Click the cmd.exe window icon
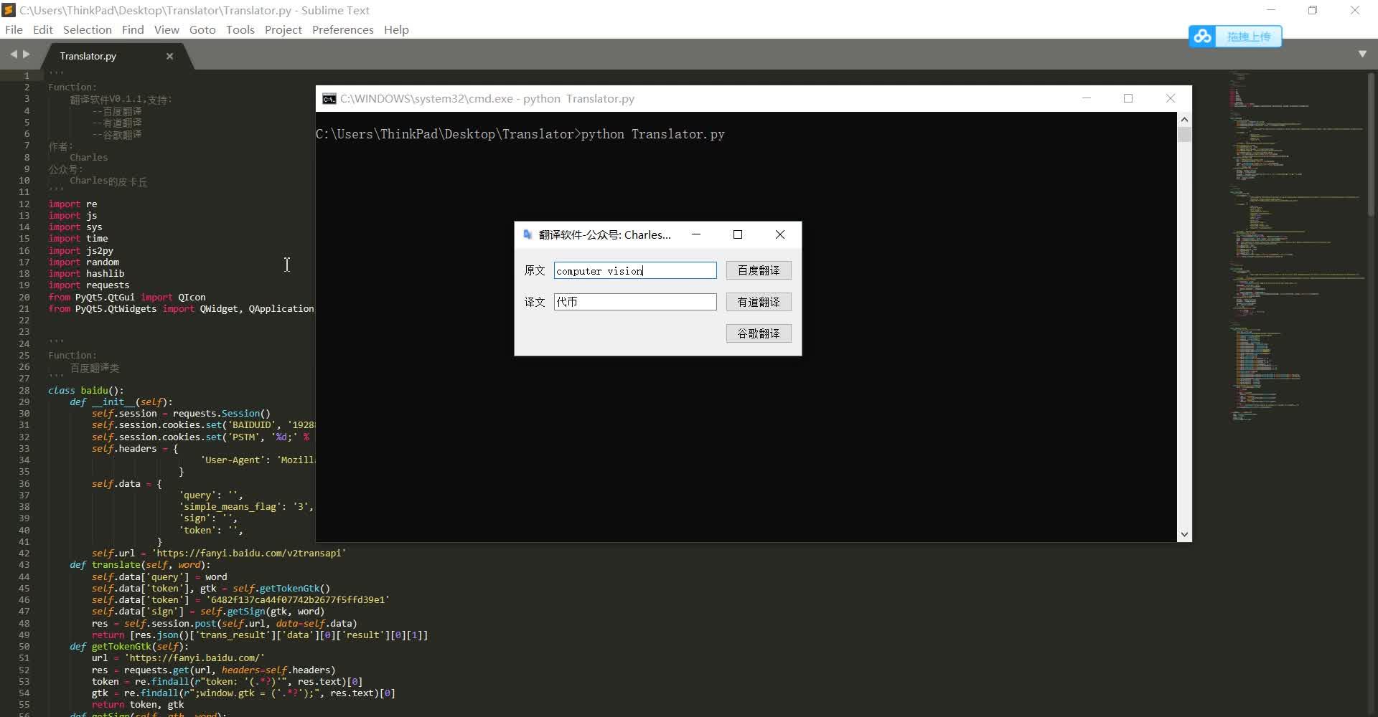 [x=329, y=99]
